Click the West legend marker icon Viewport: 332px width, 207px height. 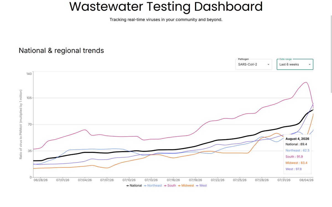pos(198,186)
